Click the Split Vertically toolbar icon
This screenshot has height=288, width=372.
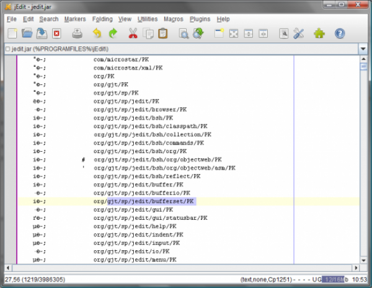[x=263, y=33]
